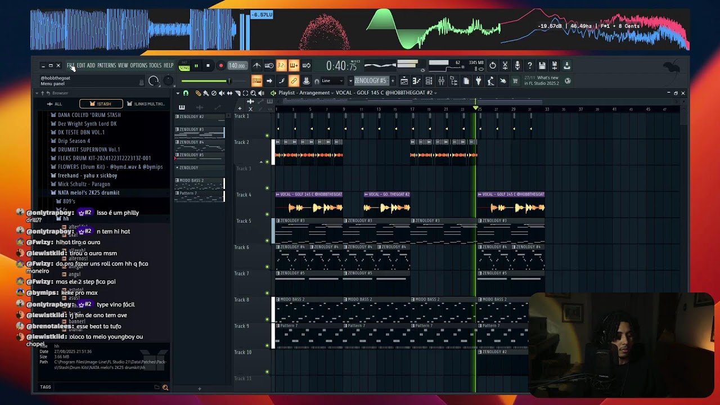720x405 pixels.
Task: Open the Piano roll view icon
Action: (416, 81)
